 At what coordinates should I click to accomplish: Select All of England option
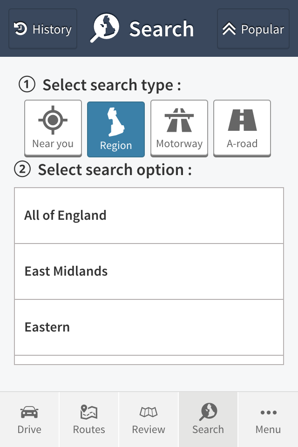click(x=149, y=216)
